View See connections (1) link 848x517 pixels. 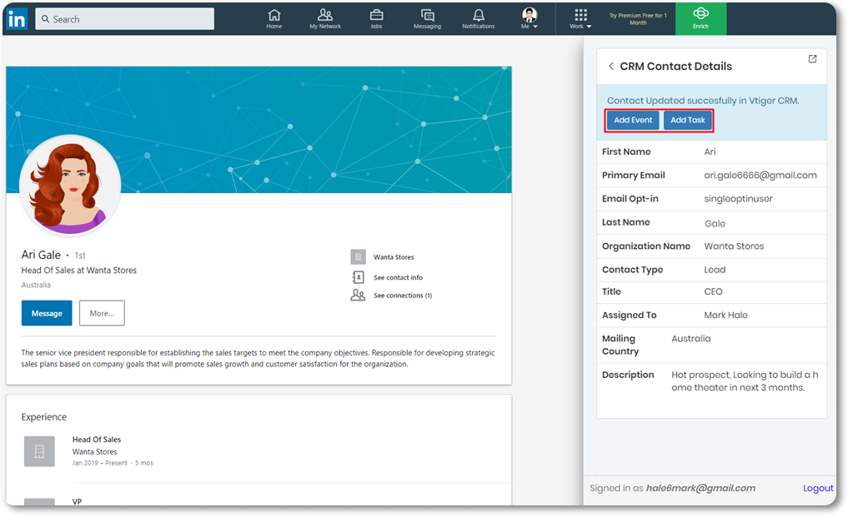pyautogui.click(x=402, y=296)
